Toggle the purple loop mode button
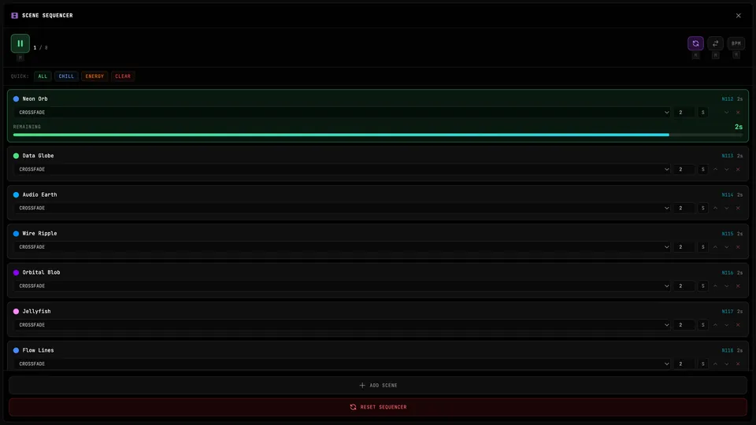Viewport: 756px width, 425px height. click(x=695, y=43)
